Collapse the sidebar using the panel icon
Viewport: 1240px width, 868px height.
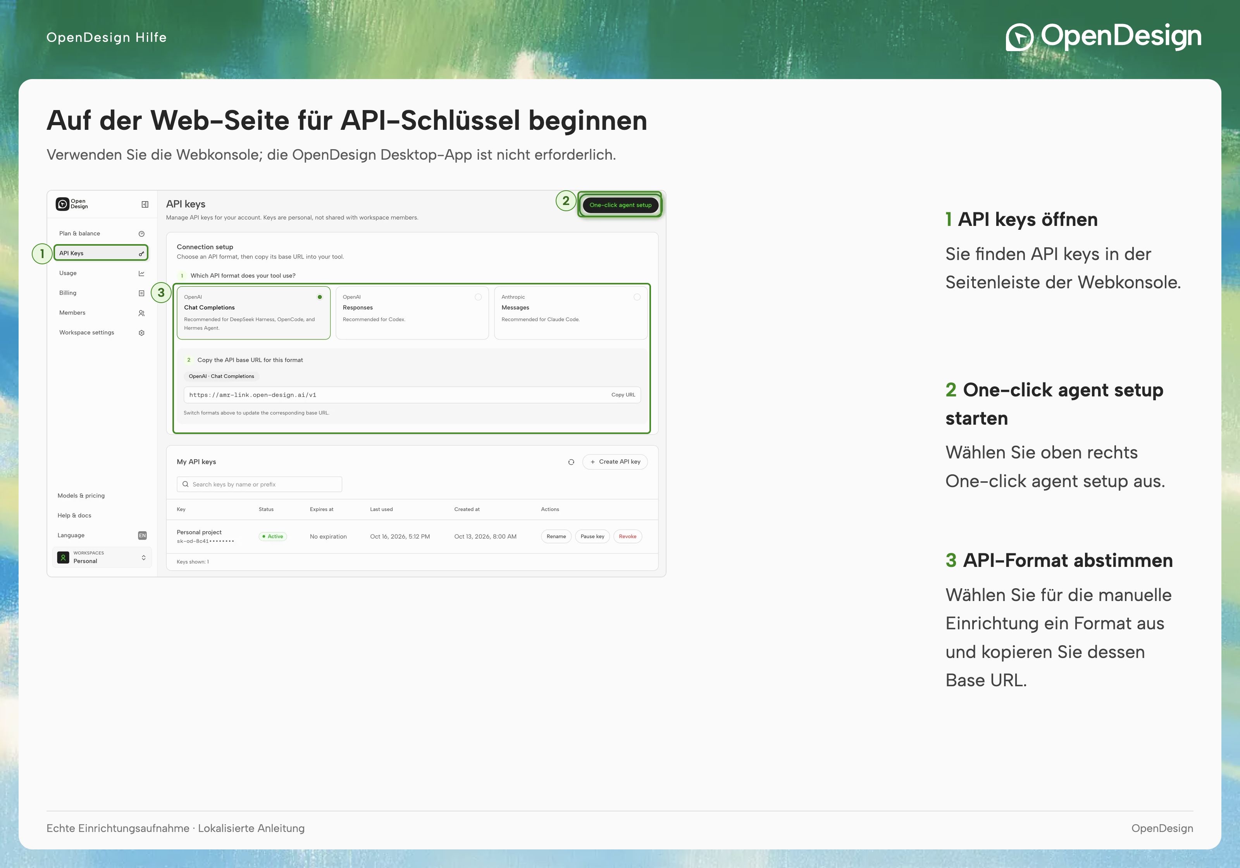[145, 204]
